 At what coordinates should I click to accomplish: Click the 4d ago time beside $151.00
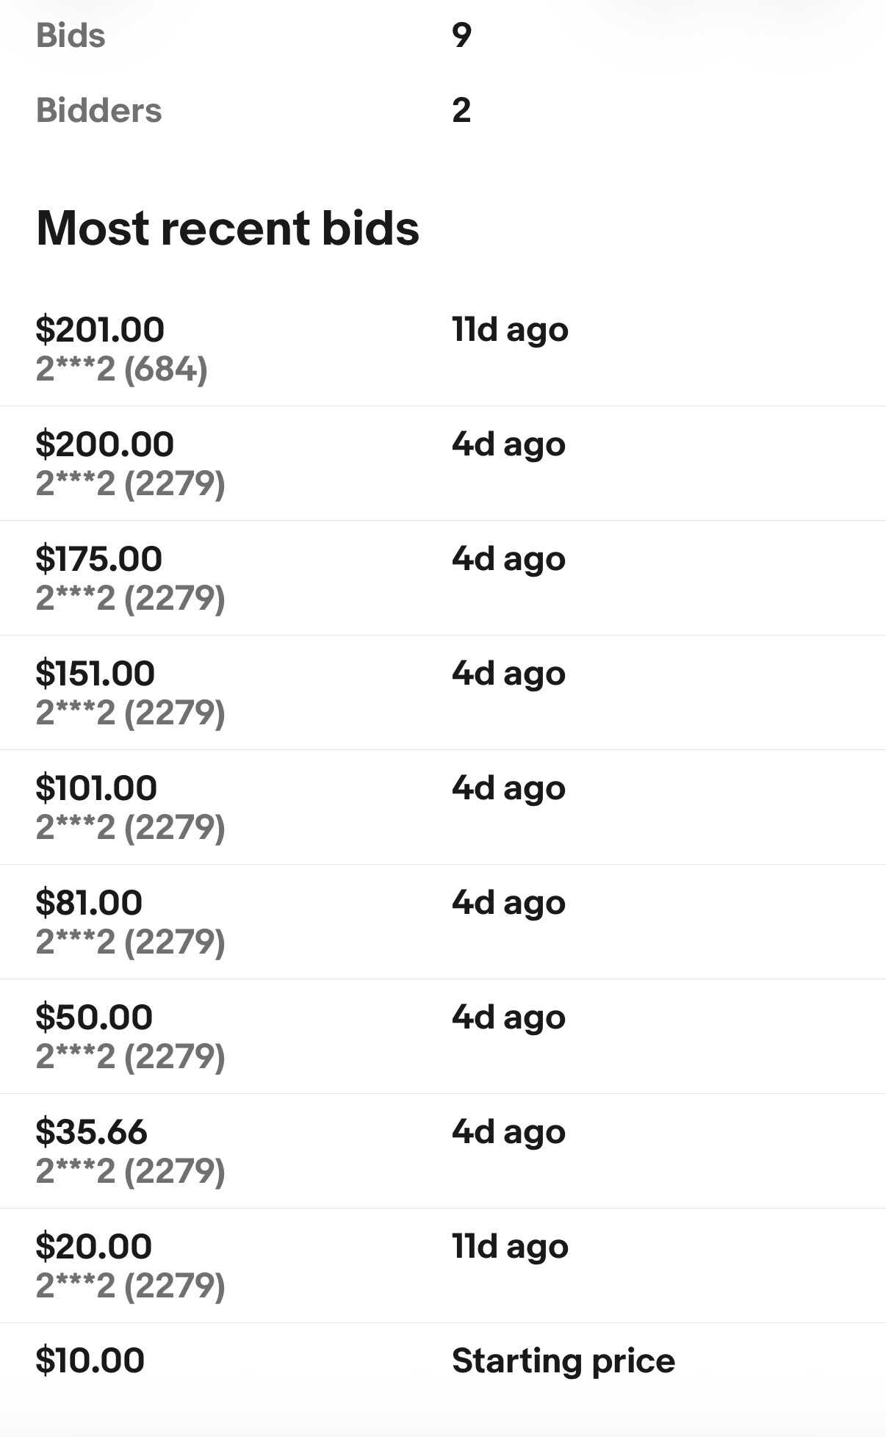point(508,674)
